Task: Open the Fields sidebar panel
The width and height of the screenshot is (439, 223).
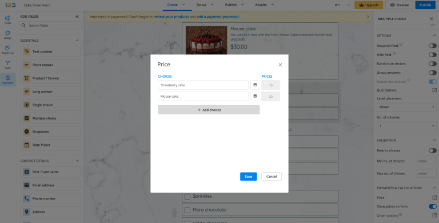Action: click(x=8, y=20)
